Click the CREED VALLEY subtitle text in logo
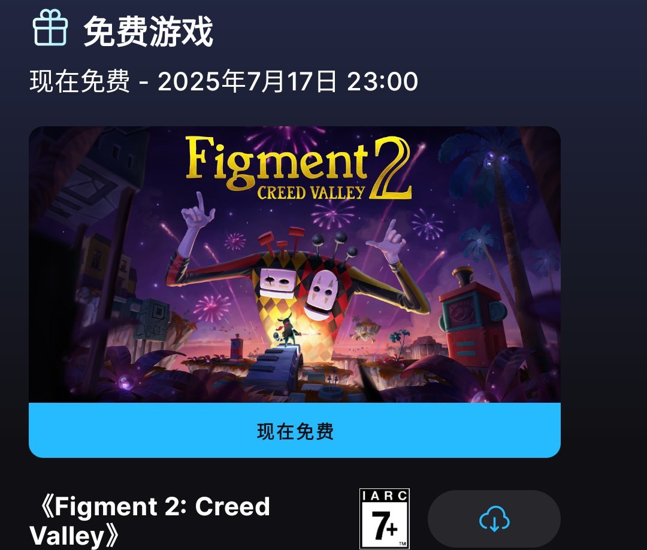 [311, 193]
